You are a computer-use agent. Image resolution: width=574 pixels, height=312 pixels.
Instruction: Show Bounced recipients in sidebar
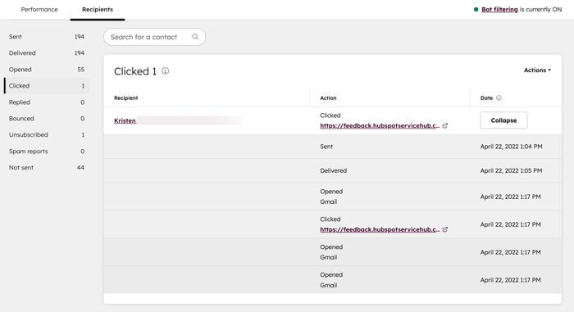pyautogui.click(x=47, y=119)
